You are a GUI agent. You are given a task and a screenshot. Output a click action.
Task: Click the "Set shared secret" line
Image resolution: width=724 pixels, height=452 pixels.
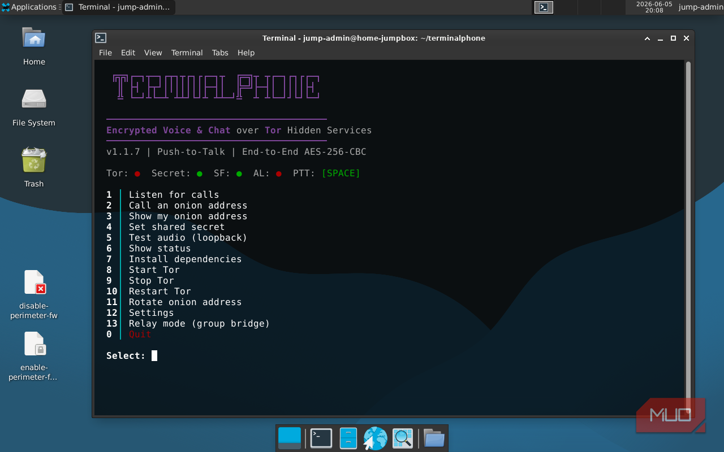(x=176, y=227)
